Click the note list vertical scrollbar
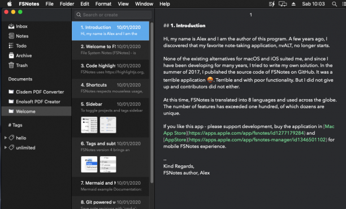 point(152,103)
